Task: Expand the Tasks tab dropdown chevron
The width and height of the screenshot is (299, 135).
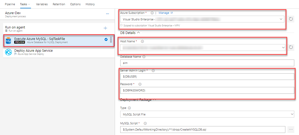Action: (29, 4)
